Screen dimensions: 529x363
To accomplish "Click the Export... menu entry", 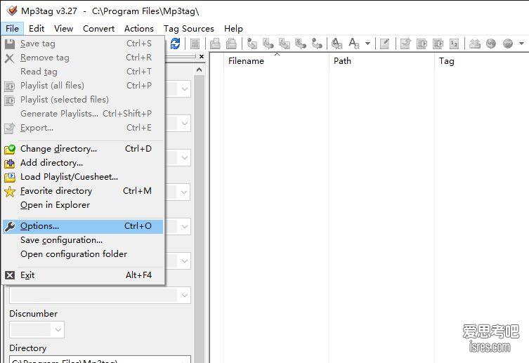I will coord(83,128).
